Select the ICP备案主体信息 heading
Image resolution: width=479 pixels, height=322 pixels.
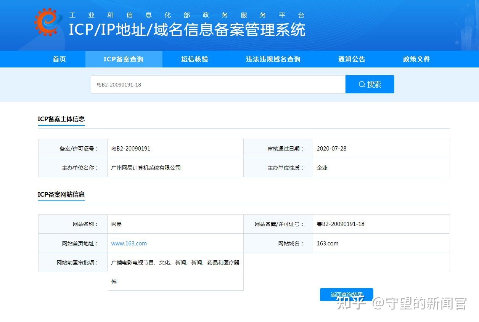[x=61, y=119]
